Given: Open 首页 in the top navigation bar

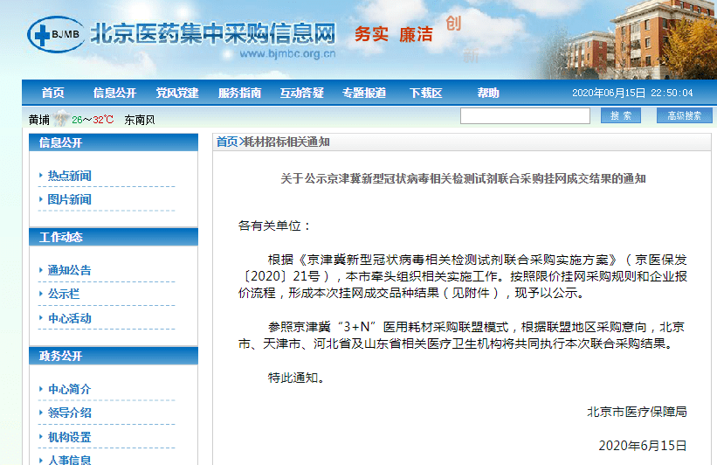Looking at the screenshot, I should coord(53,93).
